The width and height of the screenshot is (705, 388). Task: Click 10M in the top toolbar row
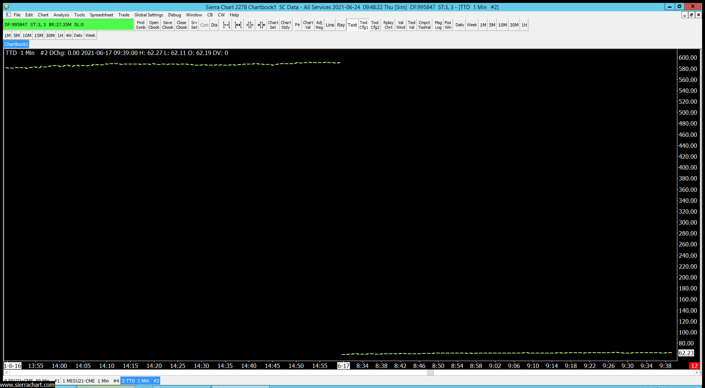click(503, 25)
